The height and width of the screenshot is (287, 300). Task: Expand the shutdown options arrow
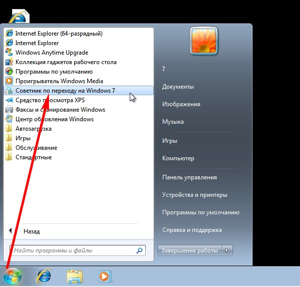227,250
